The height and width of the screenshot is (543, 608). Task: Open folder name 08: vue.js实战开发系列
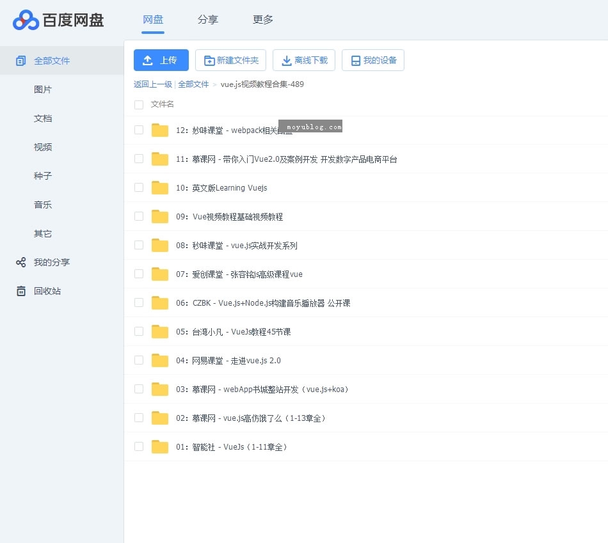coord(237,246)
